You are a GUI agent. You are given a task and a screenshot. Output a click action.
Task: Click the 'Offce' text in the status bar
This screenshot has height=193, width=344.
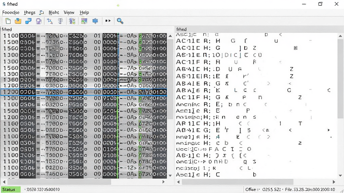251,190
